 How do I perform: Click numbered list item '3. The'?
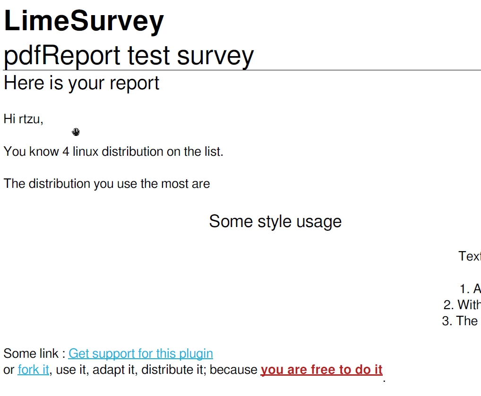pos(460,321)
